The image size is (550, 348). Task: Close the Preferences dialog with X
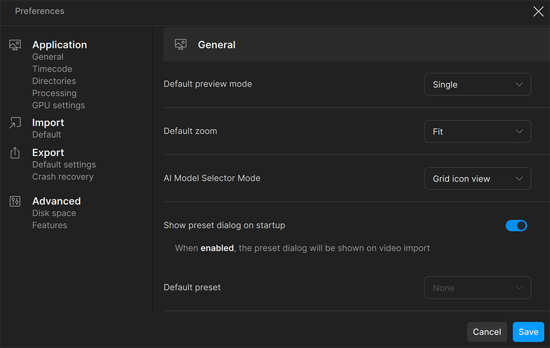(538, 11)
